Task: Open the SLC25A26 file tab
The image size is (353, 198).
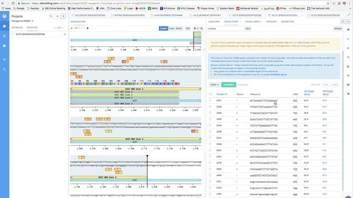Action: [x=89, y=15]
